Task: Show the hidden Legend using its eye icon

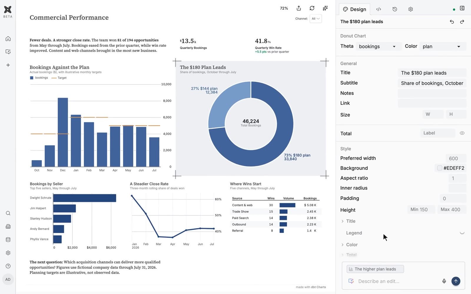Action: point(462,233)
